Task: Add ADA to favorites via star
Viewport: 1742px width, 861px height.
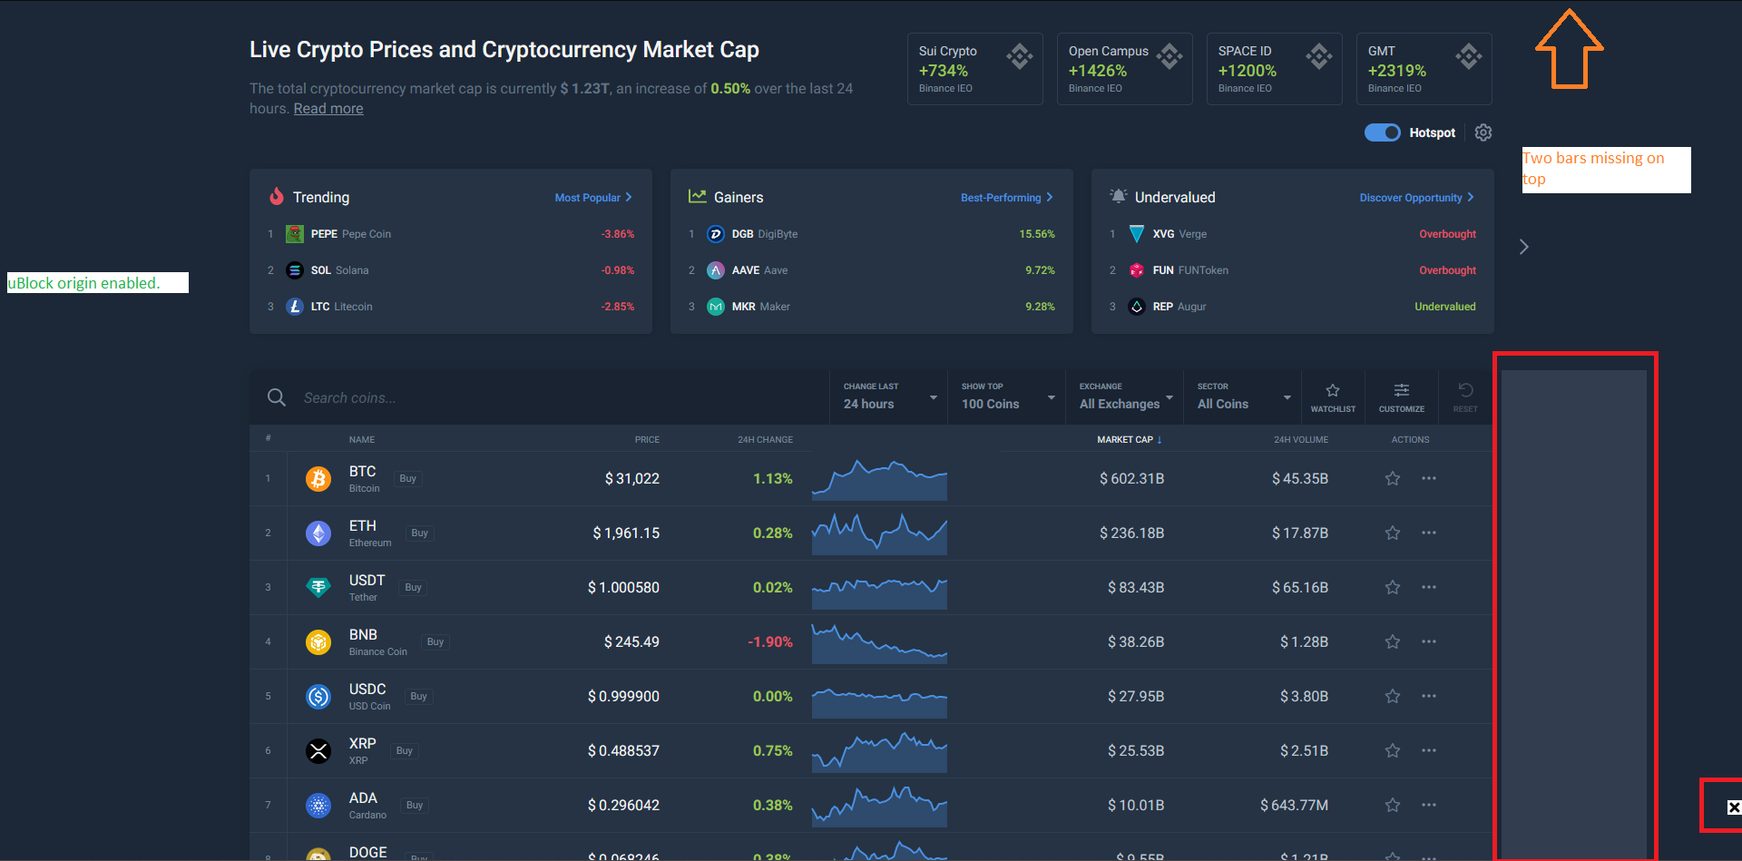Action: 1393,805
